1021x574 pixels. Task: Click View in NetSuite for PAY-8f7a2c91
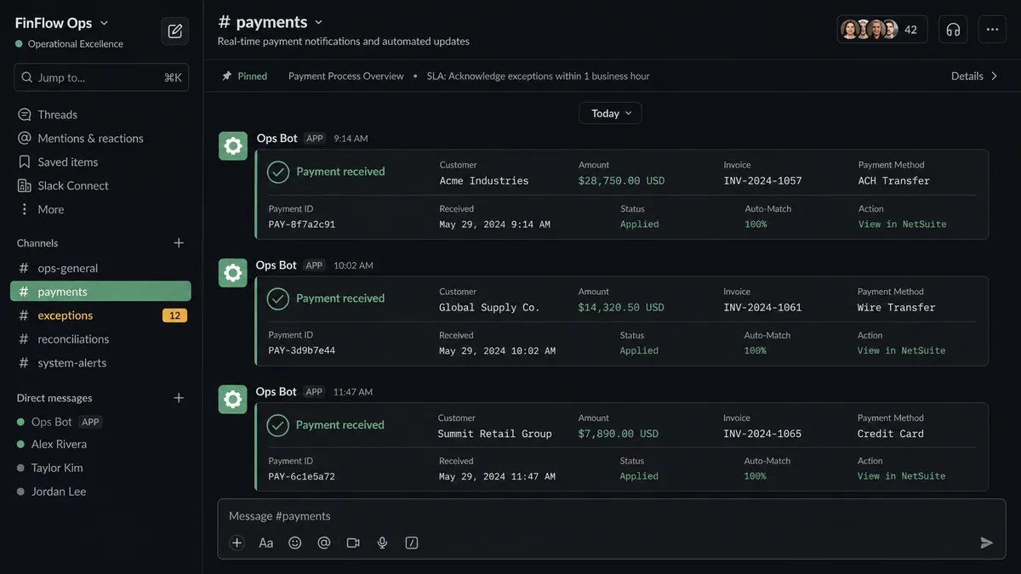902,224
